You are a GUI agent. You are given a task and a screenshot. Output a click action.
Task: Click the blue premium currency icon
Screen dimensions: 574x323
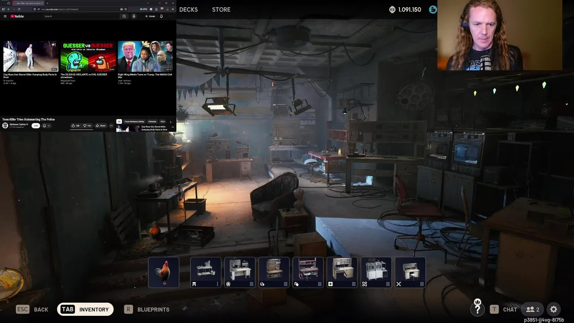point(433,9)
